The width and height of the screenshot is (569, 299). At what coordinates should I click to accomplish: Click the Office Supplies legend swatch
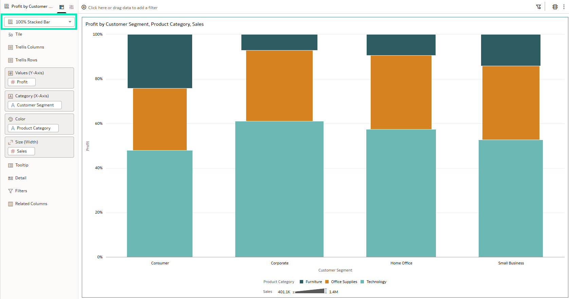[x=327, y=282]
